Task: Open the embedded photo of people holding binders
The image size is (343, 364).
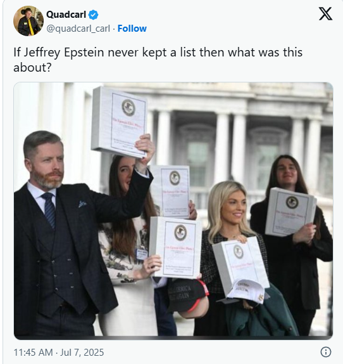Action: pyautogui.click(x=173, y=211)
